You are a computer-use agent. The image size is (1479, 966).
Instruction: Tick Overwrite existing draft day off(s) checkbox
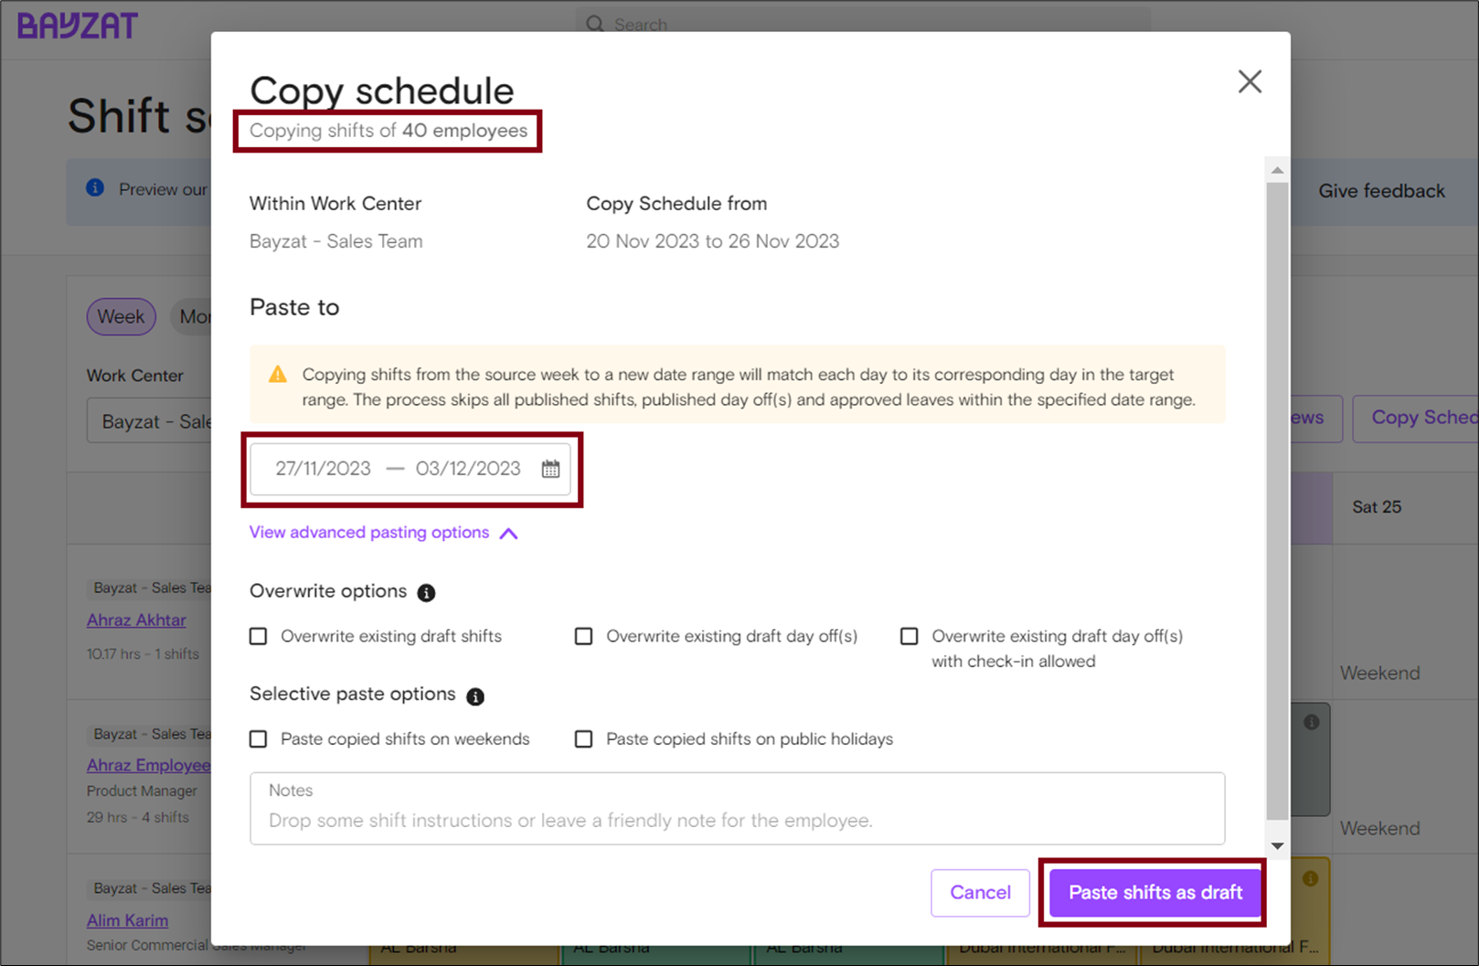(x=583, y=636)
